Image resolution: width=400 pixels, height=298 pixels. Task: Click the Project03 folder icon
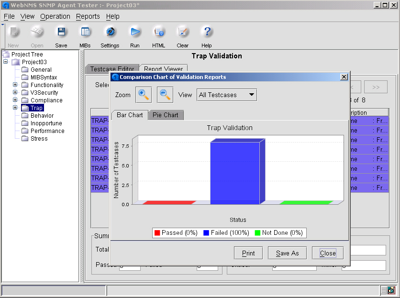coord(16,62)
